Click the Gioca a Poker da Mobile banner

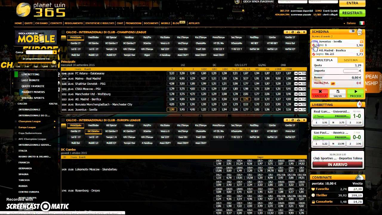tap(36, 37)
